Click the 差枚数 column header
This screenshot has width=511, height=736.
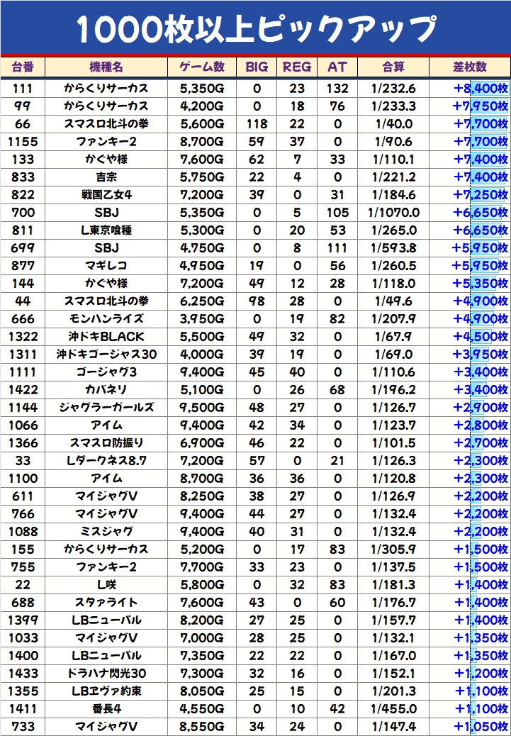(470, 67)
